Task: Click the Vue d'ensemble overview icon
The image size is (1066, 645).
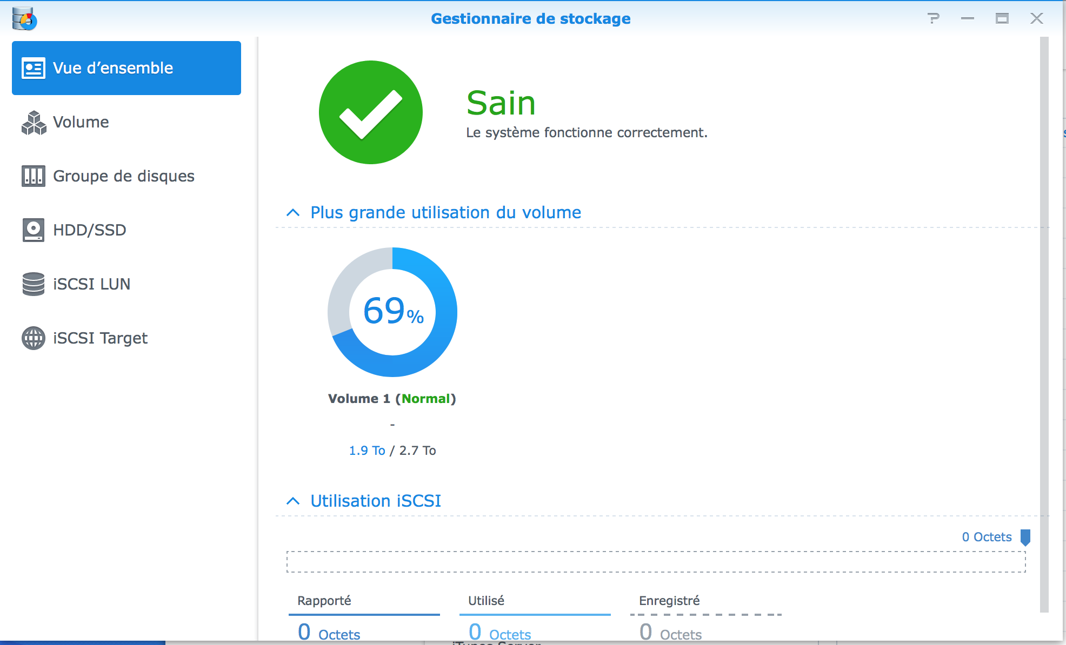Action: pos(34,69)
